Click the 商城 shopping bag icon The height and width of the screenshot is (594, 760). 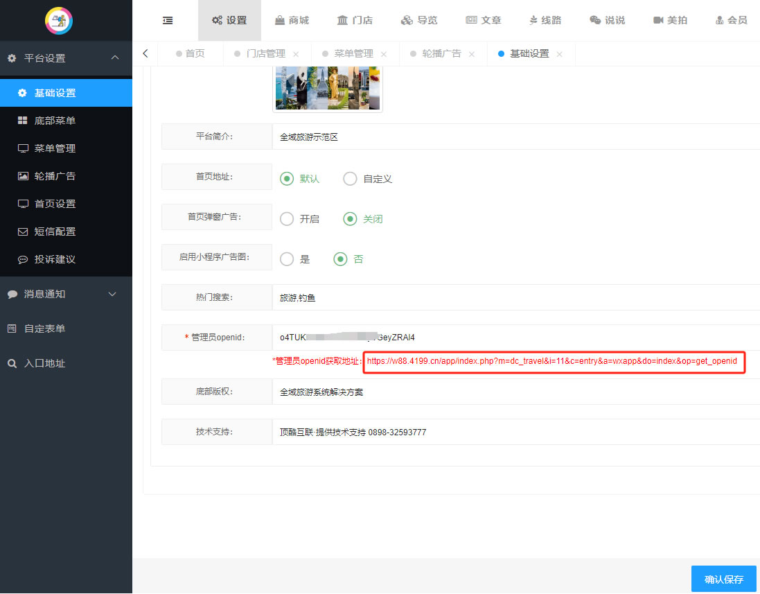pos(280,20)
